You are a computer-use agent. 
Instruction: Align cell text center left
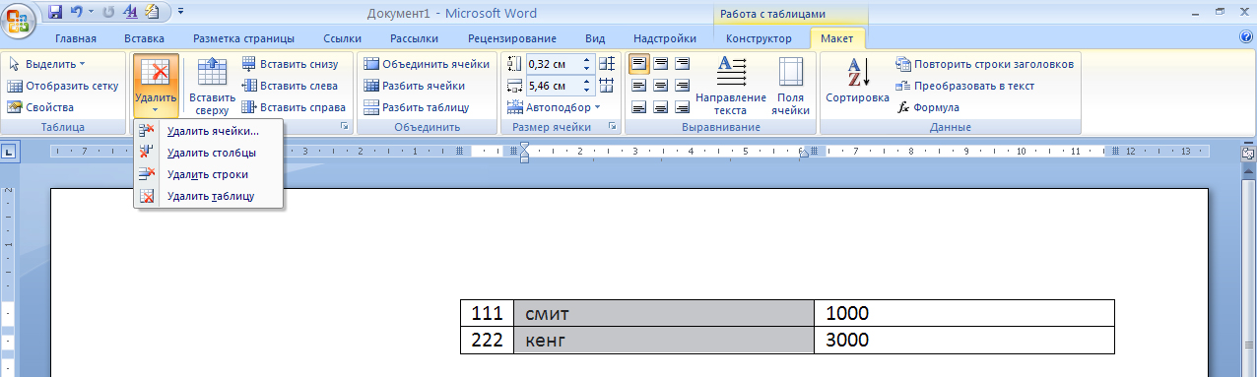[x=638, y=86]
